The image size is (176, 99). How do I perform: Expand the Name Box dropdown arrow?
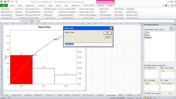click(21, 21)
